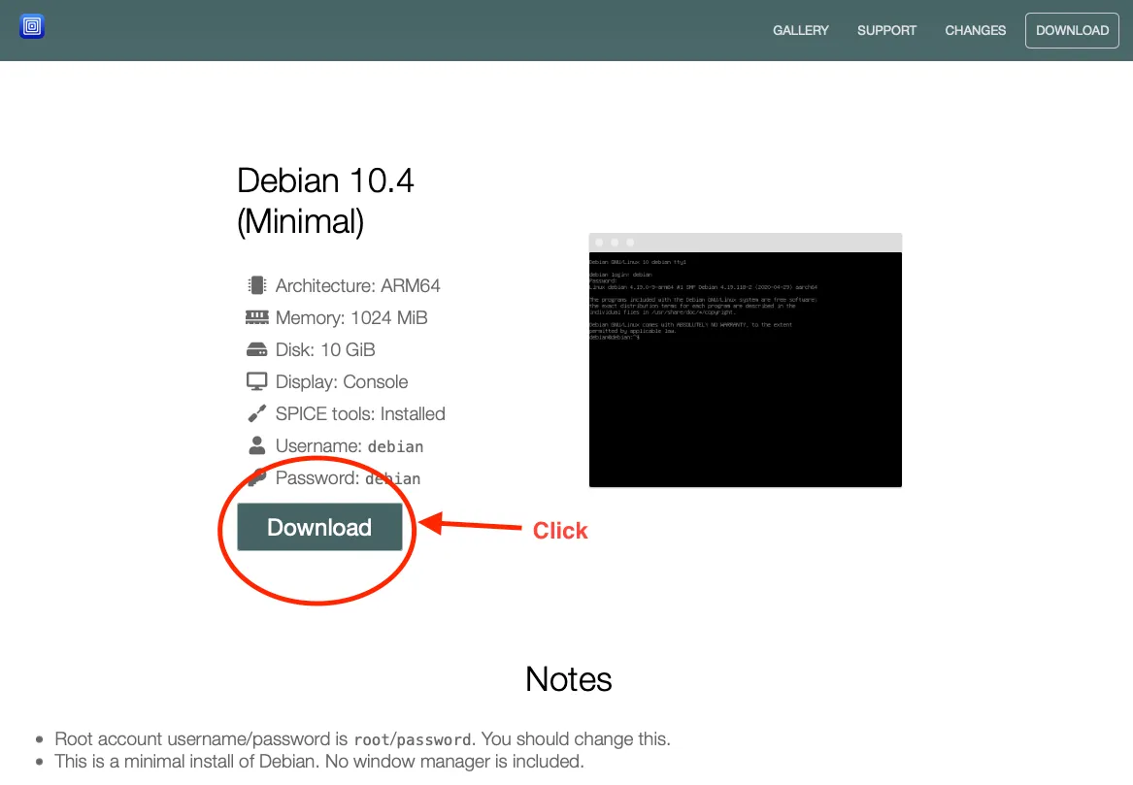The width and height of the screenshot is (1133, 785).
Task: Open the Changes menu item
Action: click(x=975, y=30)
